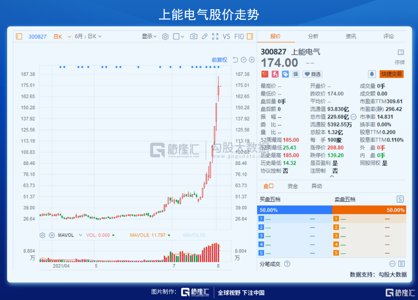Switch to the 分析 tab
This screenshot has height=300, width=418.
click(x=313, y=37)
